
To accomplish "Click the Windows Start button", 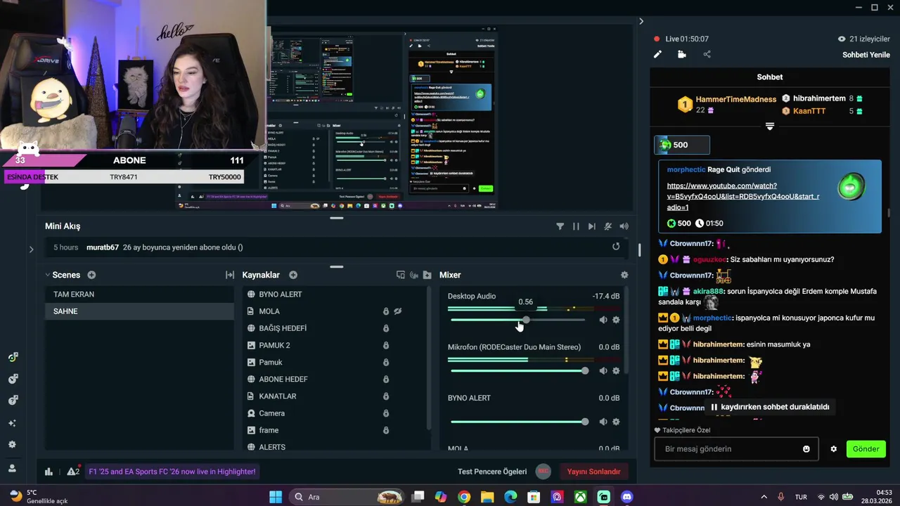I will 276,497.
